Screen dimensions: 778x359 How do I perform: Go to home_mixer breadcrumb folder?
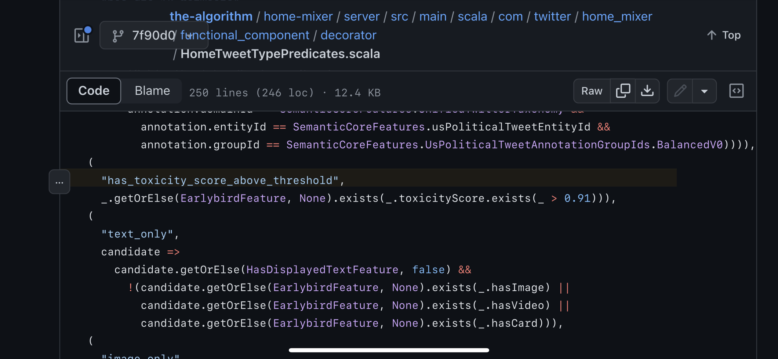pos(617,16)
